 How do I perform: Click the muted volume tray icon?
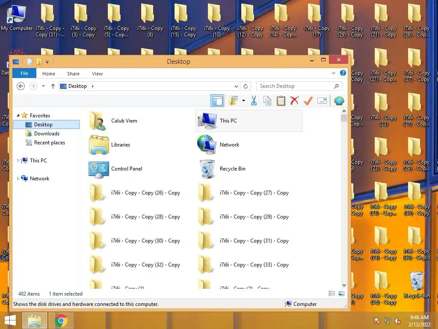pos(398,321)
